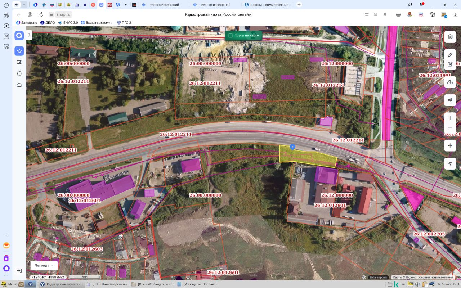Reload the page in the browser
Screen dimensions: 461x288
(x=41, y=14)
